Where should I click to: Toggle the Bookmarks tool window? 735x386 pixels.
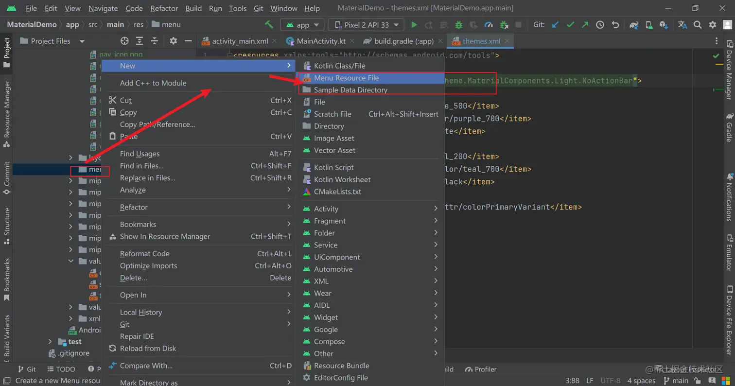(x=7, y=279)
